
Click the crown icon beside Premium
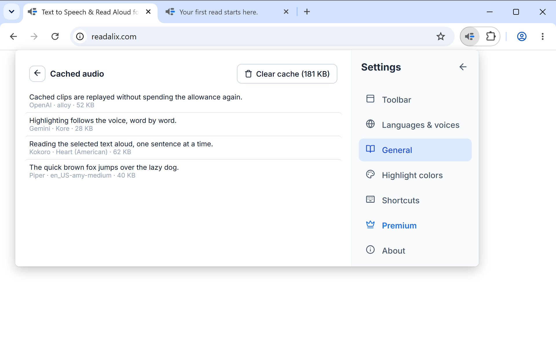click(x=370, y=225)
